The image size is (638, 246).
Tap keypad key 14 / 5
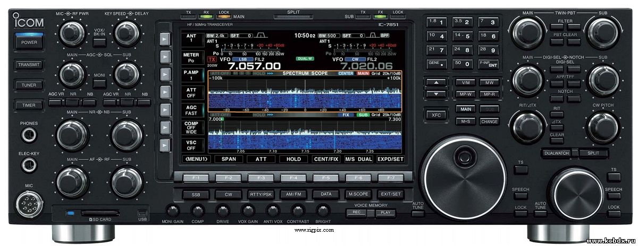(463, 36)
